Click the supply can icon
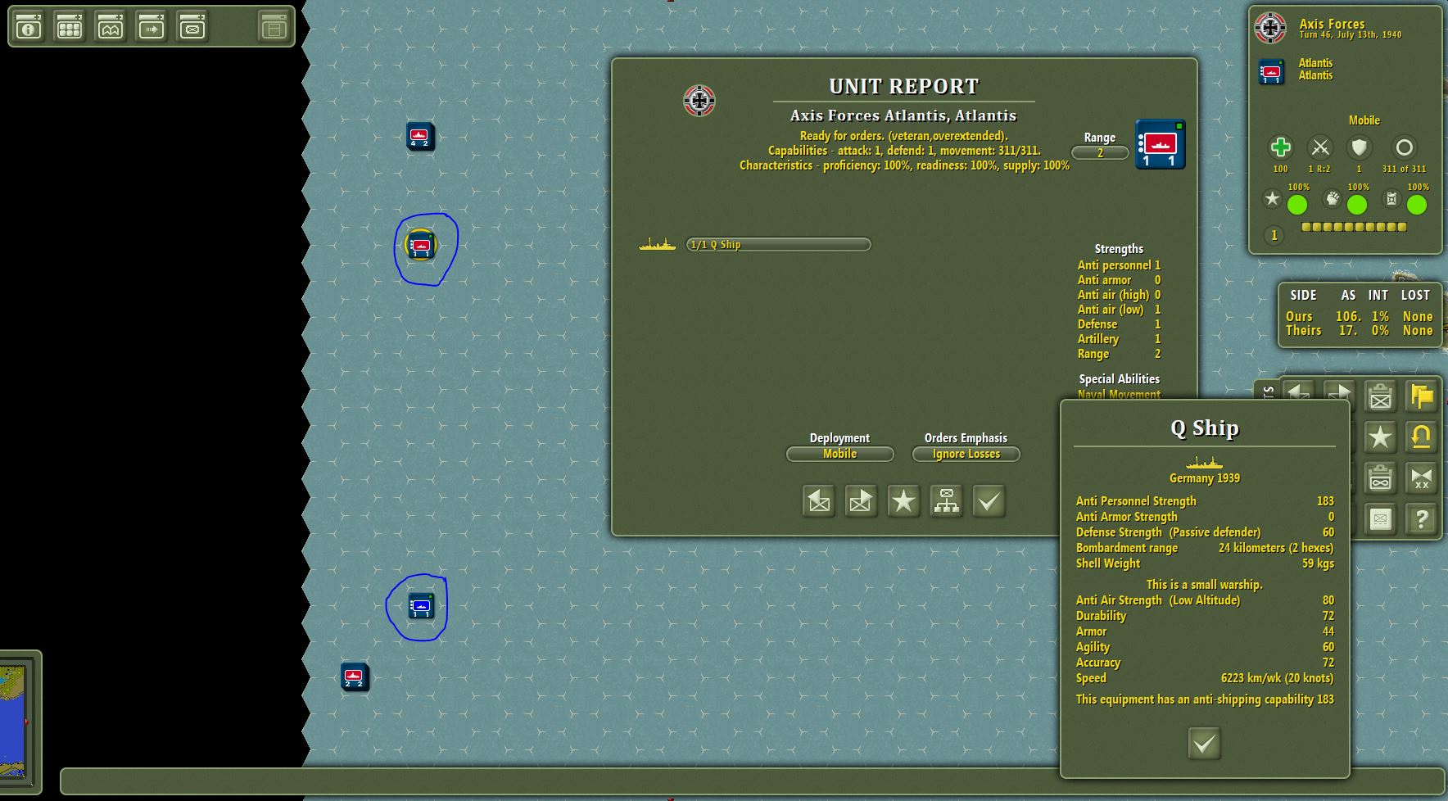The image size is (1448, 801). tap(1391, 198)
